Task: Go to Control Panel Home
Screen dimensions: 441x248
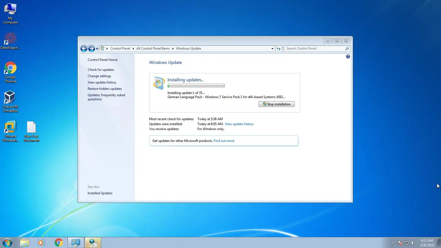Action: 103,60
